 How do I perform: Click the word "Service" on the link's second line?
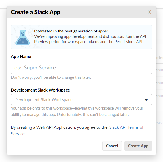pyautogui.click(x=18, y=134)
